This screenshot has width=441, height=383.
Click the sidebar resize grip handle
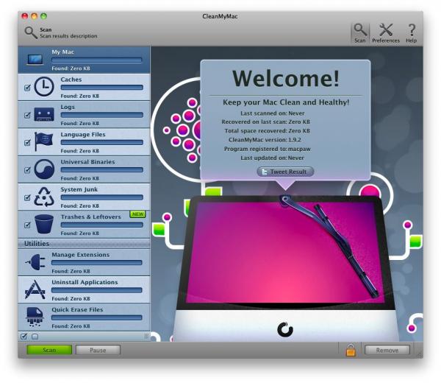146,336
